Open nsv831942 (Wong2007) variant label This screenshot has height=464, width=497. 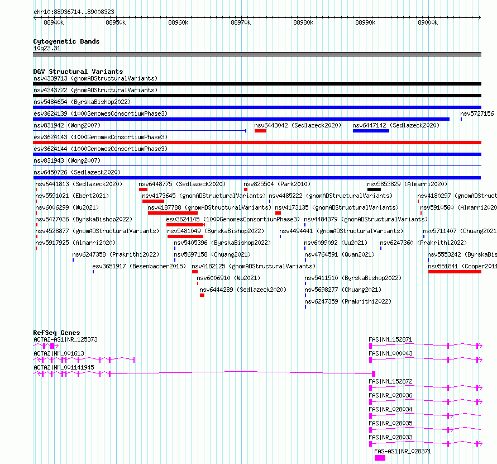click(x=67, y=125)
